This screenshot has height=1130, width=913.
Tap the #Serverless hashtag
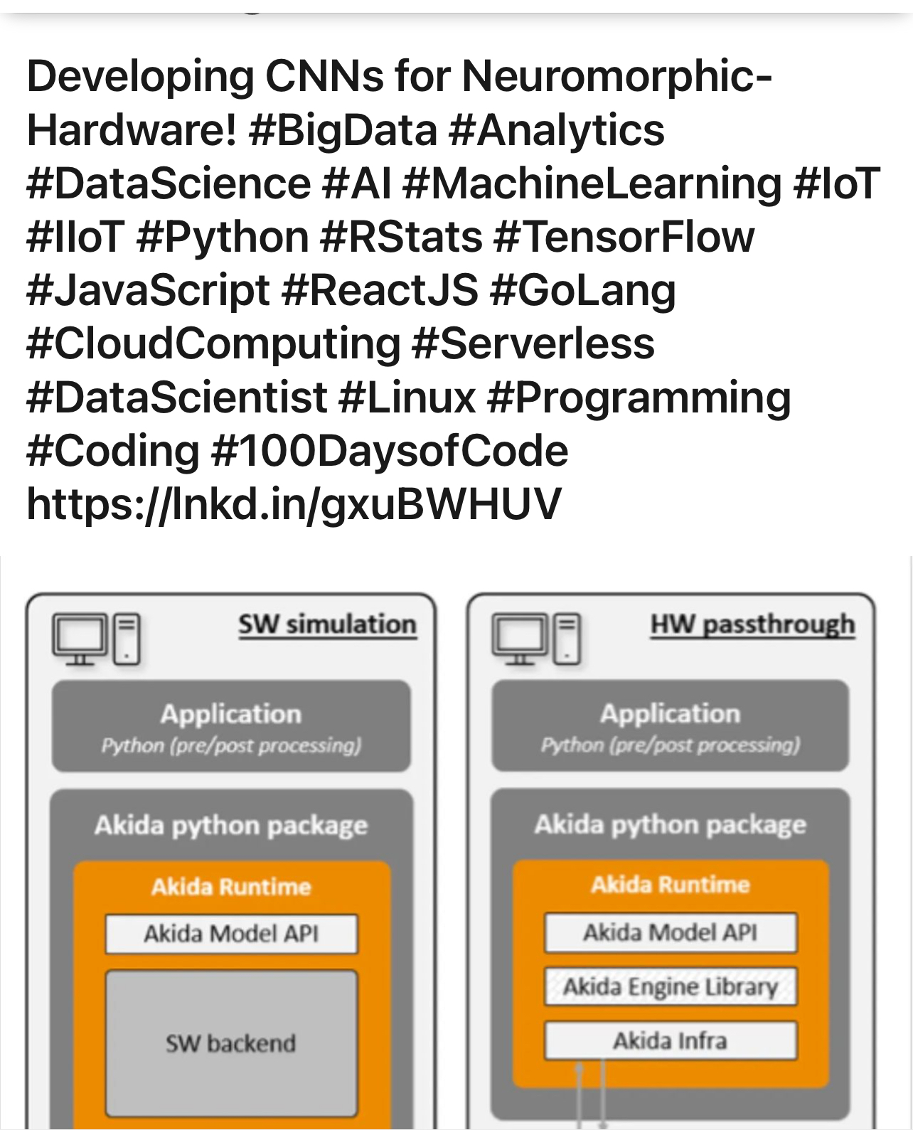533,343
